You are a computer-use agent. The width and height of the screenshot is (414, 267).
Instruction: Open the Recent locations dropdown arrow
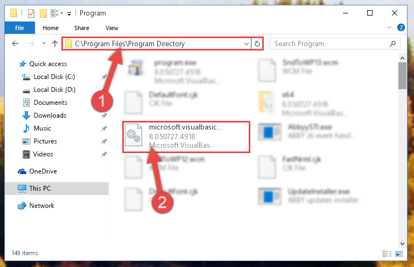pos(44,43)
